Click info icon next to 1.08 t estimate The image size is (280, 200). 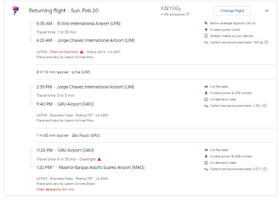[x=265, y=106]
